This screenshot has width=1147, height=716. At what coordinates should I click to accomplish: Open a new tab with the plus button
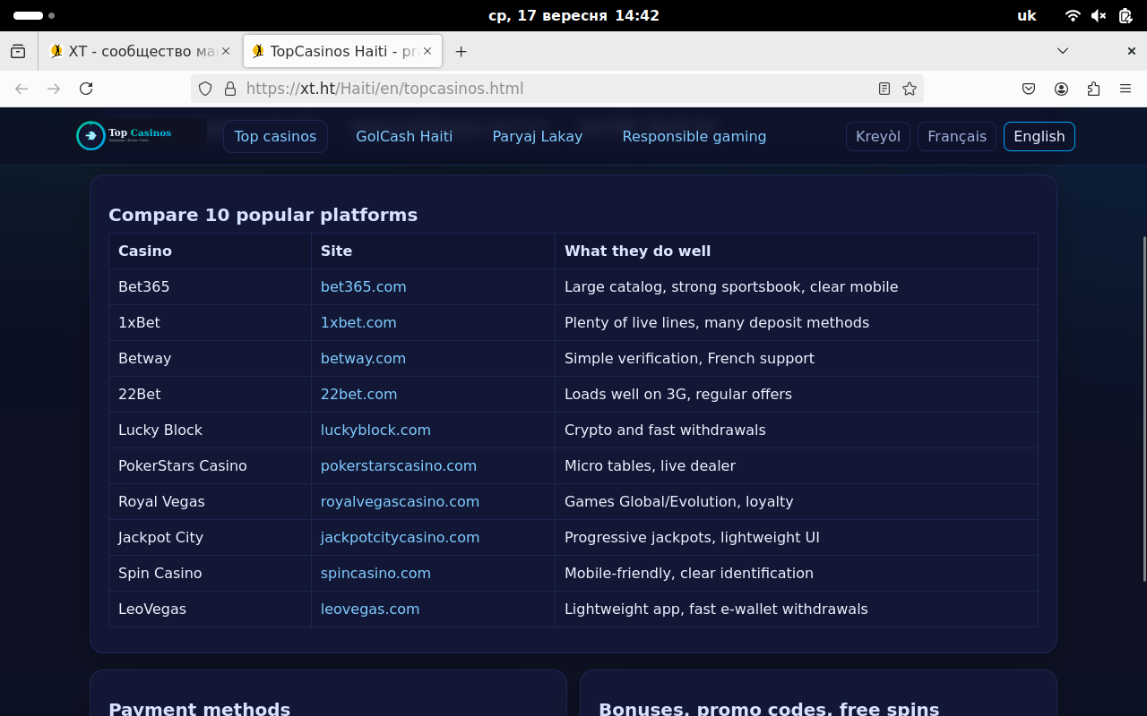point(461,51)
